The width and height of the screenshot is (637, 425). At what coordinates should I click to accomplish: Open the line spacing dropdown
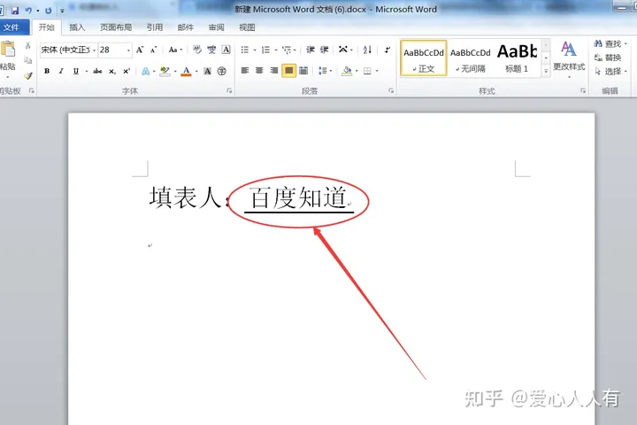point(325,71)
